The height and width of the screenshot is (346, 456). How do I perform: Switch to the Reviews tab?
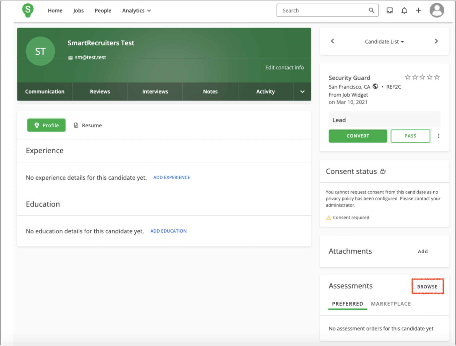[x=100, y=92]
